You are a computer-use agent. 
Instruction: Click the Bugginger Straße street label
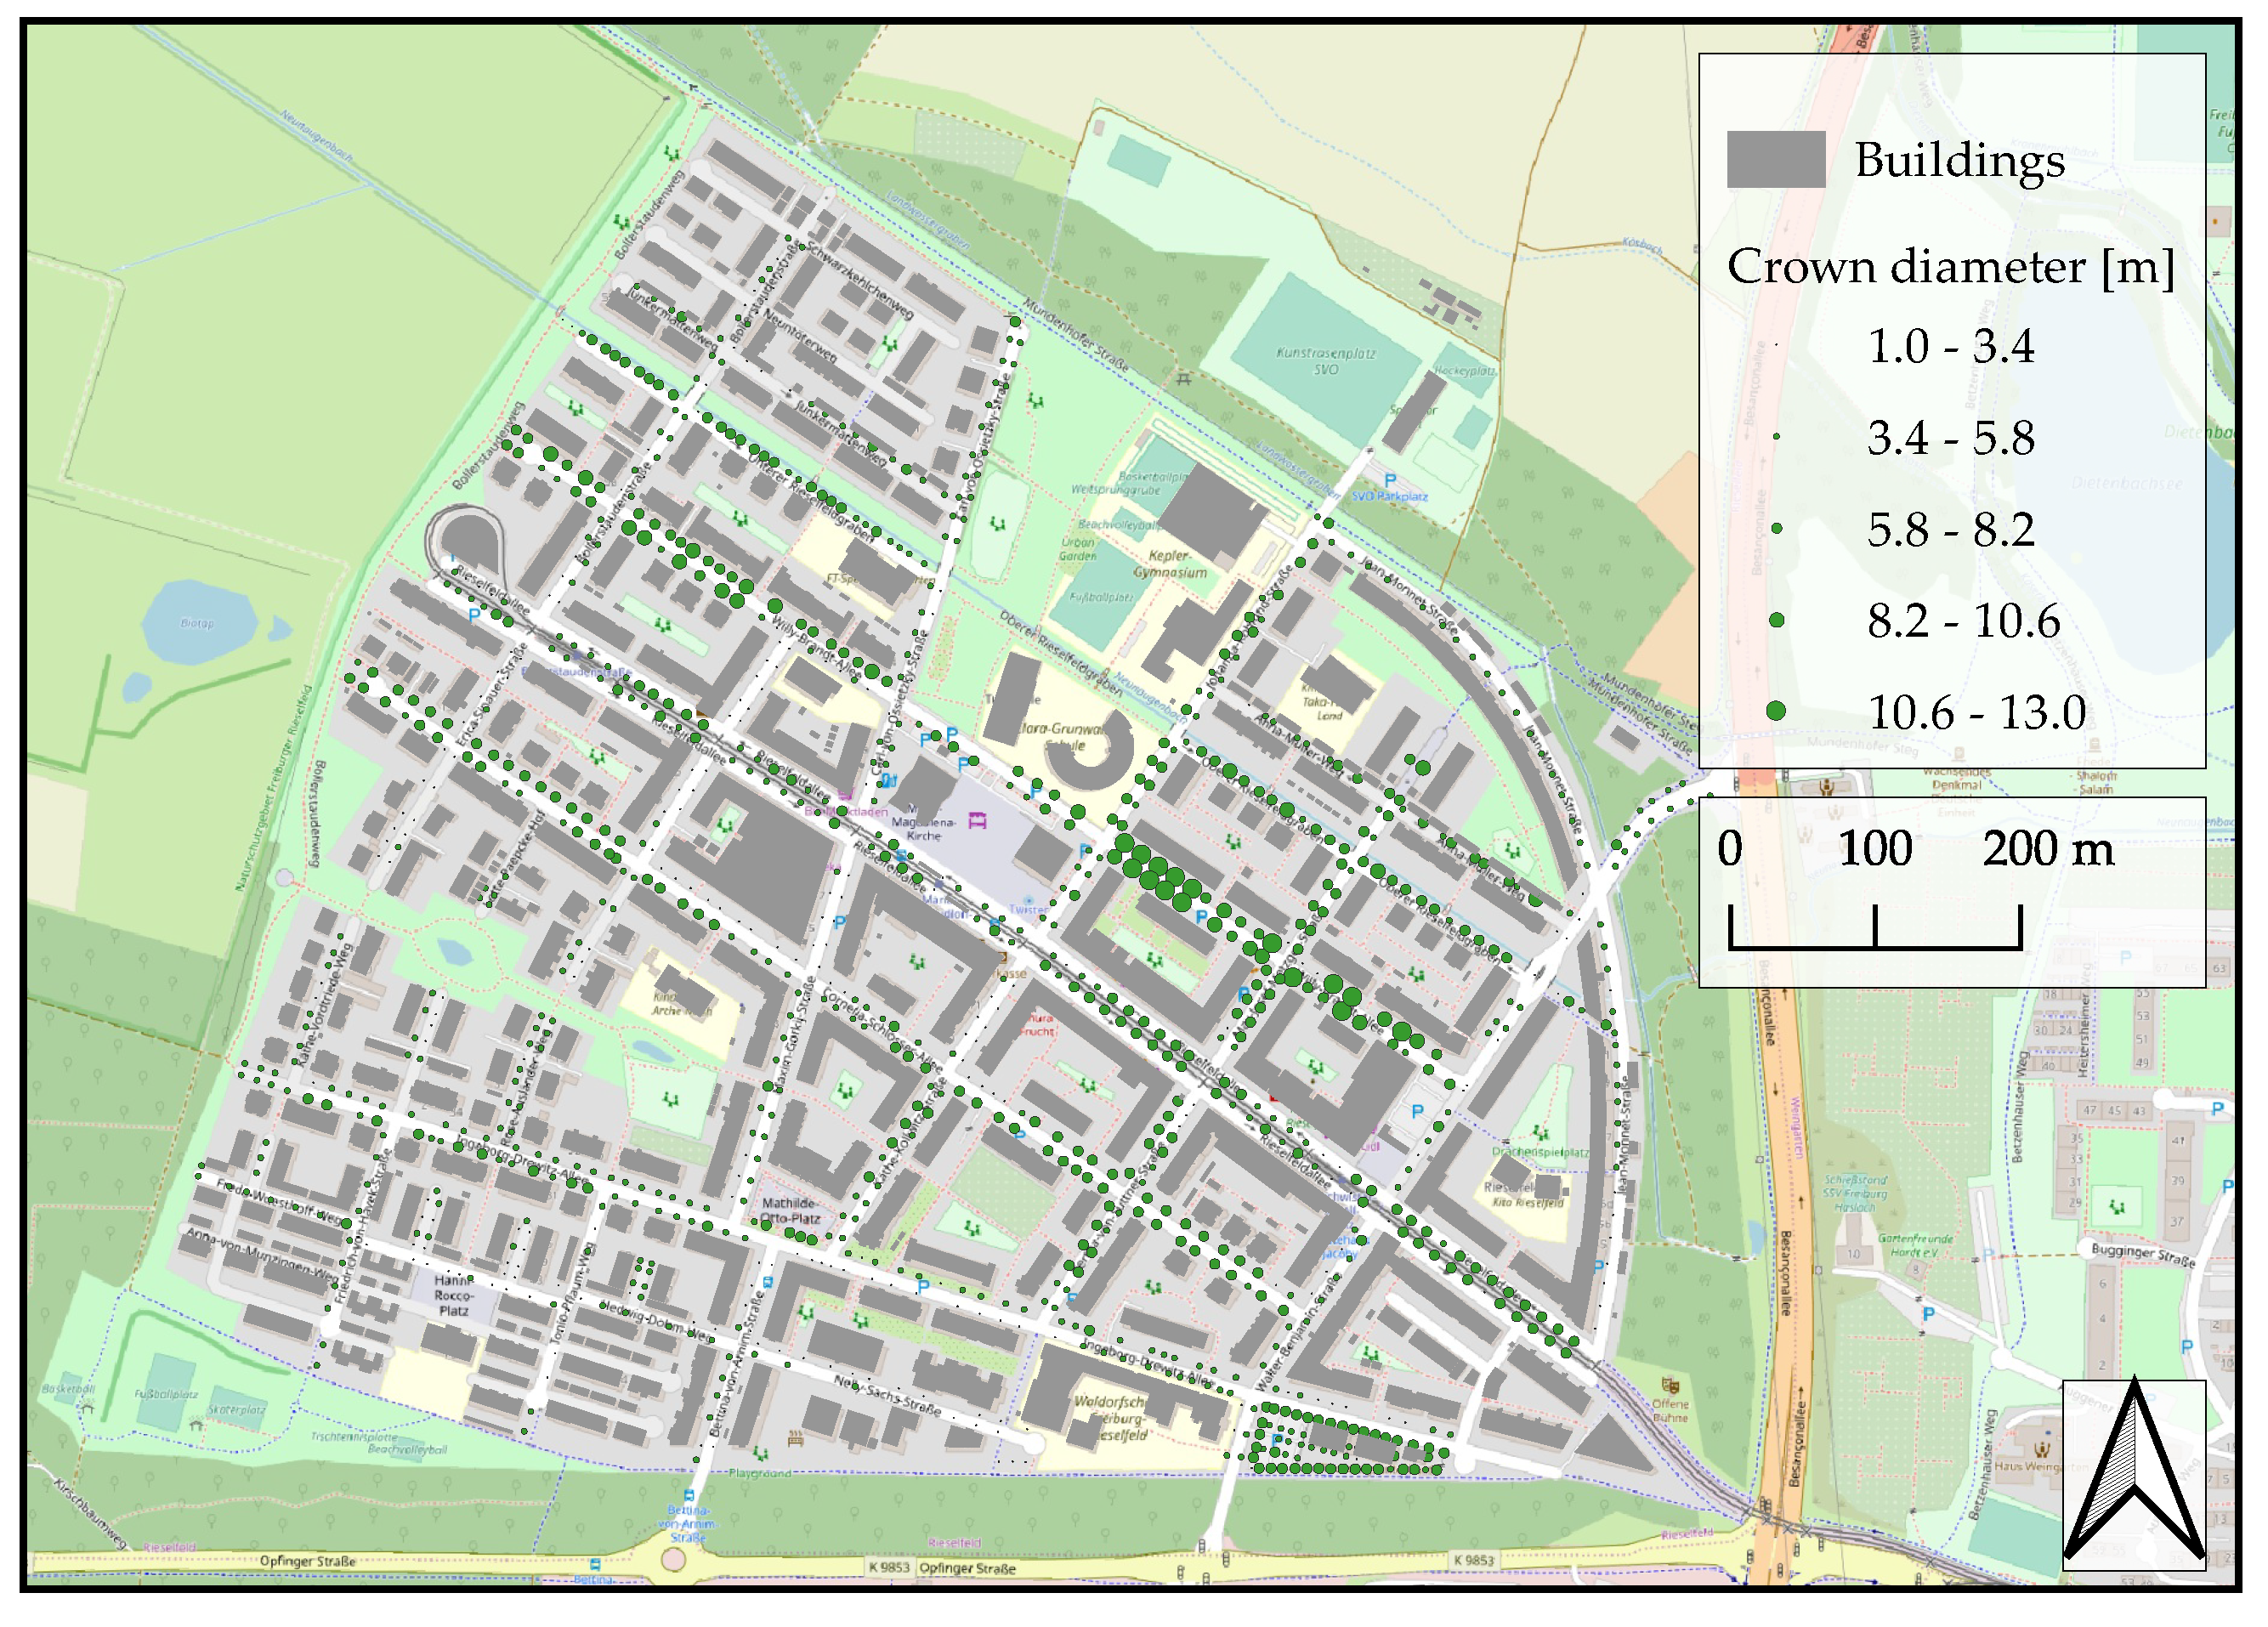(2143, 1255)
